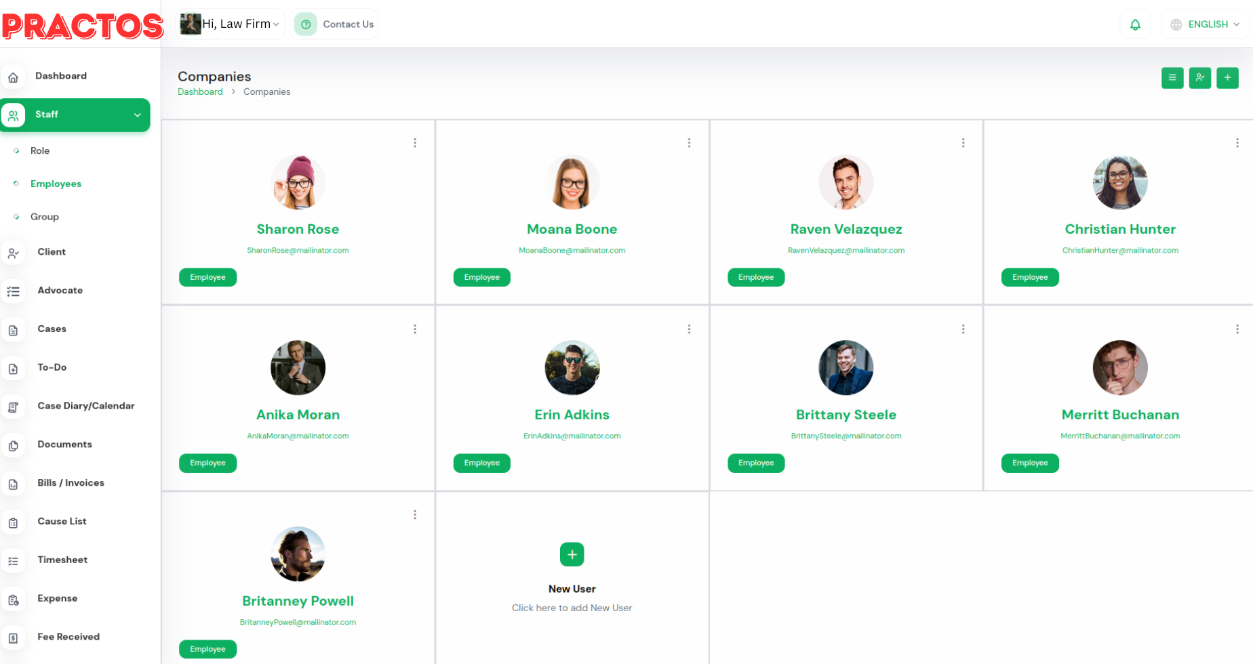Open the notifications bell

1135,24
